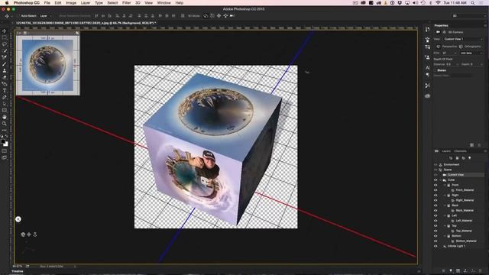This screenshot has width=489, height=275.
Task: Open the Filter menu
Action: [126, 3]
